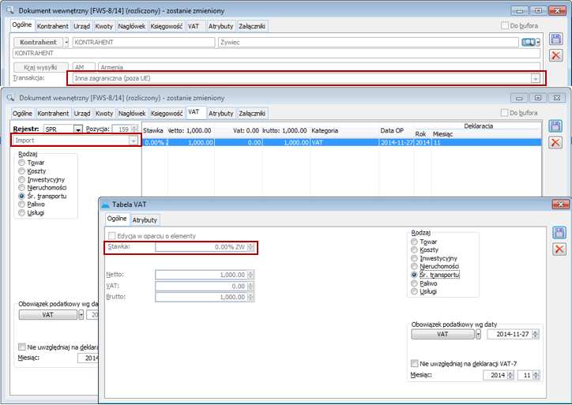This screenshot has width=572, height=405.
Task: Open Załączniki tab in middle window
Action: [x=252, y=114]
